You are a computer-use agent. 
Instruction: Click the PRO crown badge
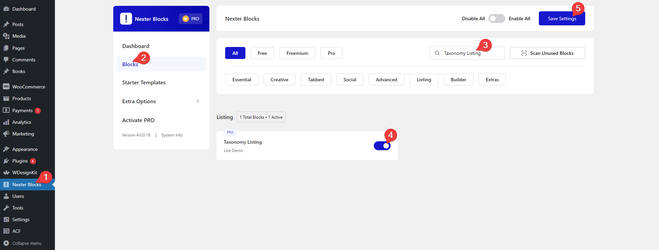click(x=190, y=19)
